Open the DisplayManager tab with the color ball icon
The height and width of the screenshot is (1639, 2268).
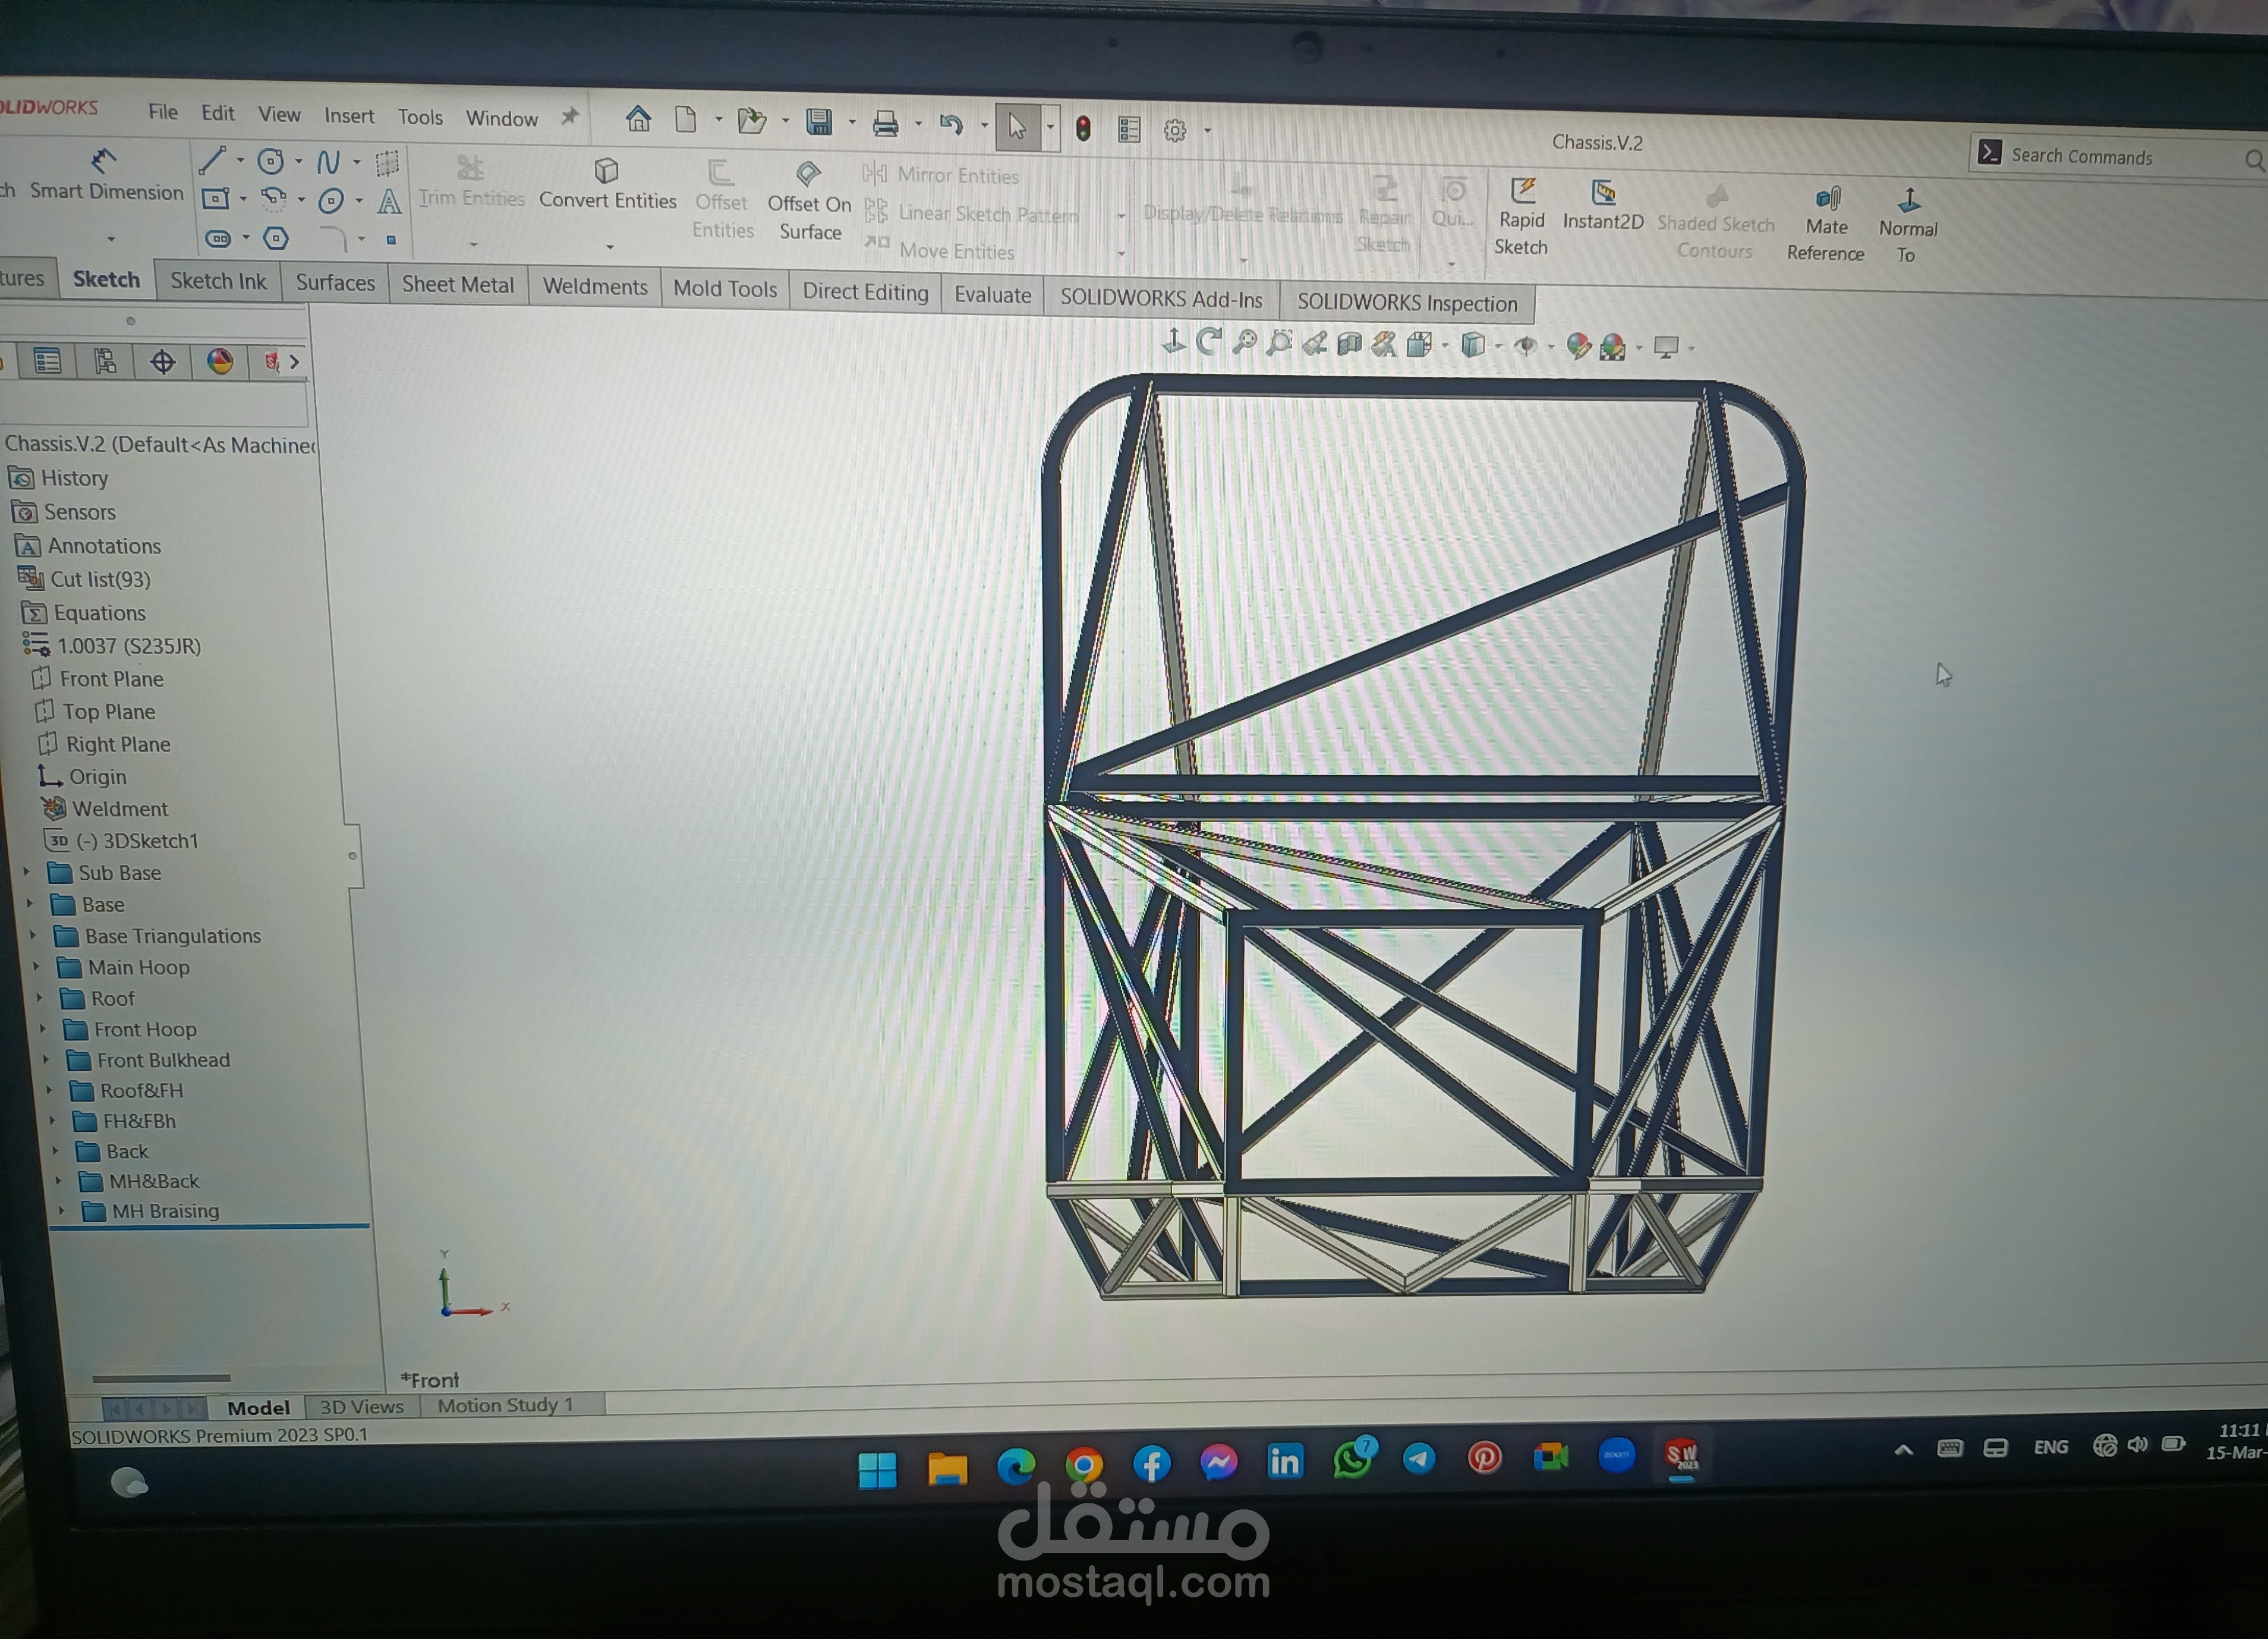220,362
